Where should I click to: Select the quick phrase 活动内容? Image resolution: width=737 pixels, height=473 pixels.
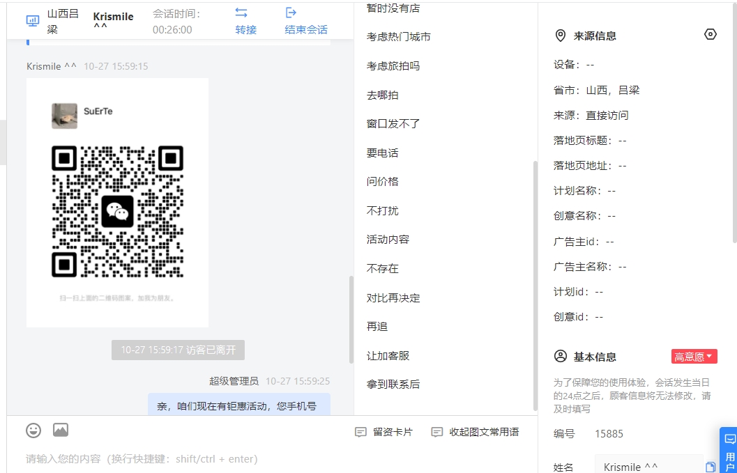coord(388,240)
